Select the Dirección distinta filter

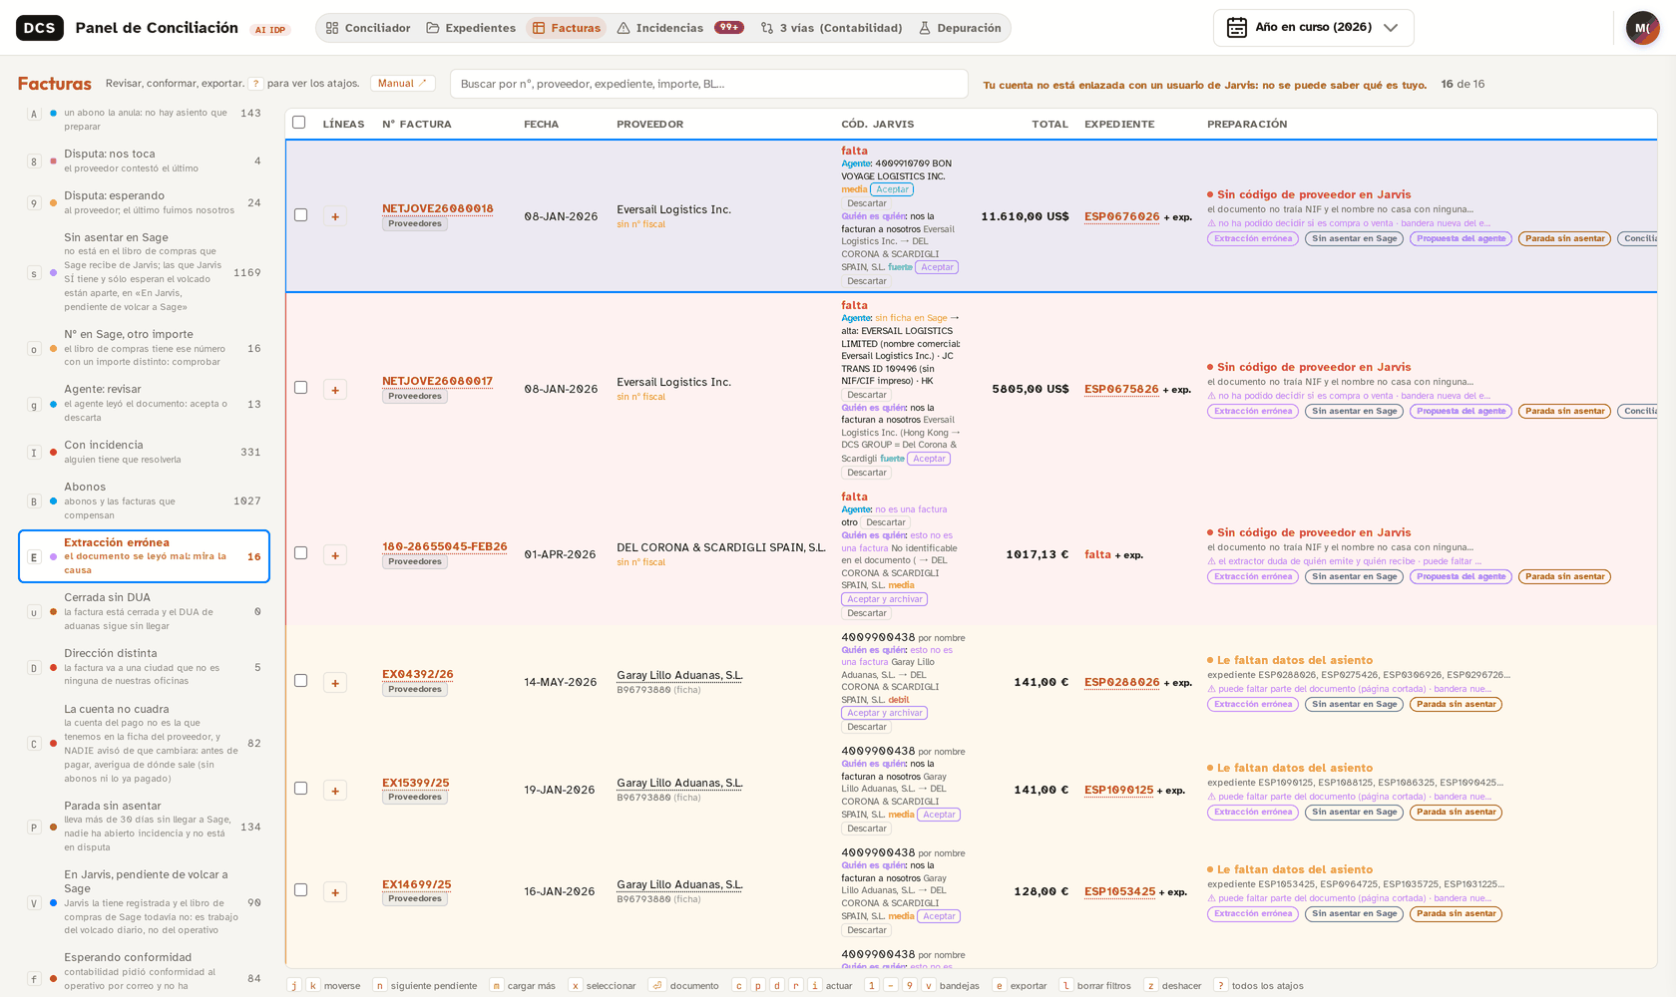(145, 667)
